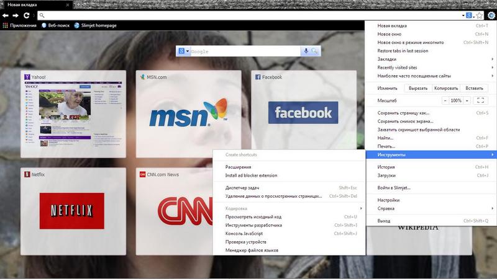Open the Apps grid icon in bookmarks bar

click(5, 25)
